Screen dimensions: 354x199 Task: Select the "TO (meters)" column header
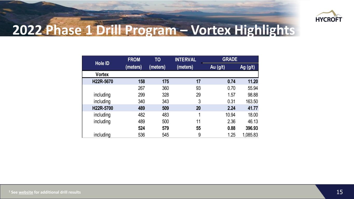157,63
